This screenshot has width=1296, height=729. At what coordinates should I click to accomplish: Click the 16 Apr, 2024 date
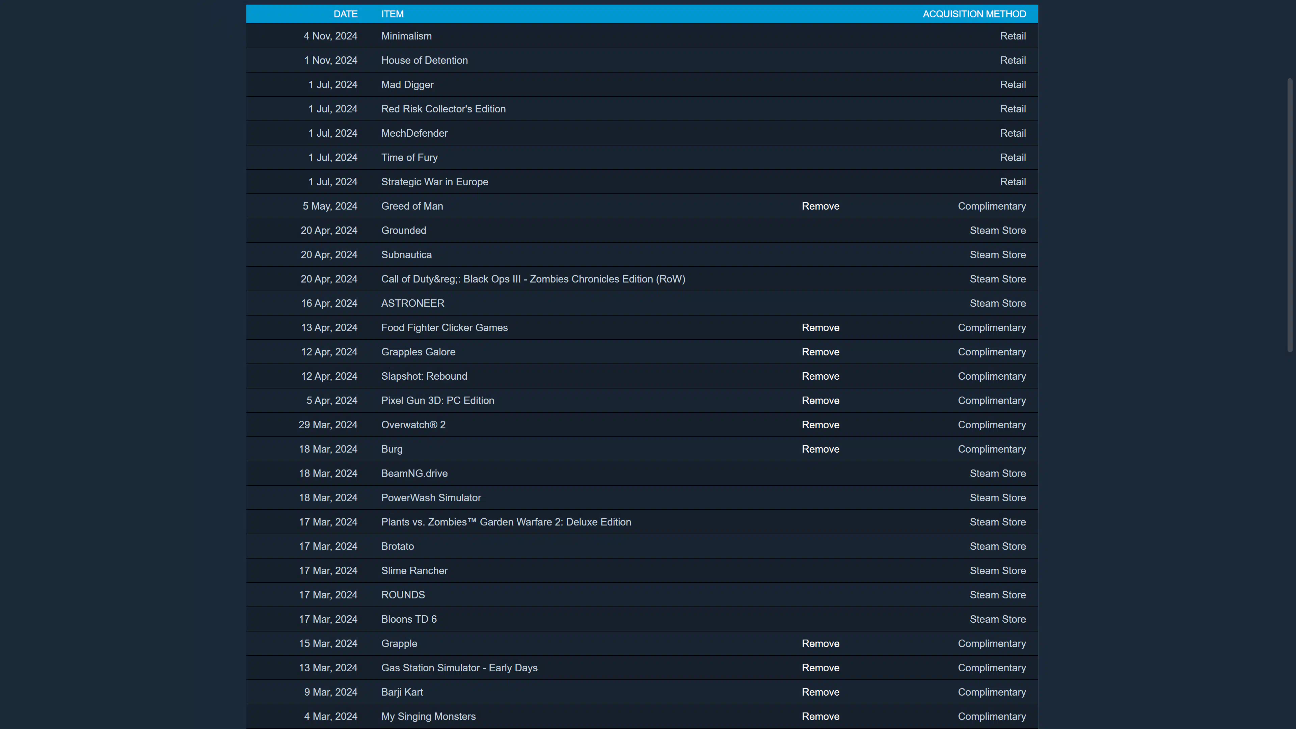click(329, 303)
